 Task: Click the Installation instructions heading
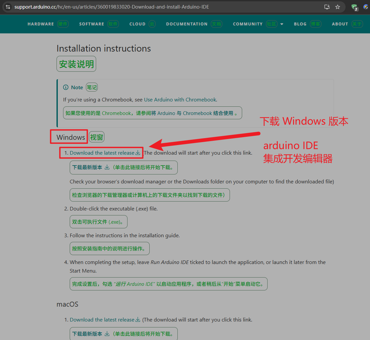click(104, 48)
